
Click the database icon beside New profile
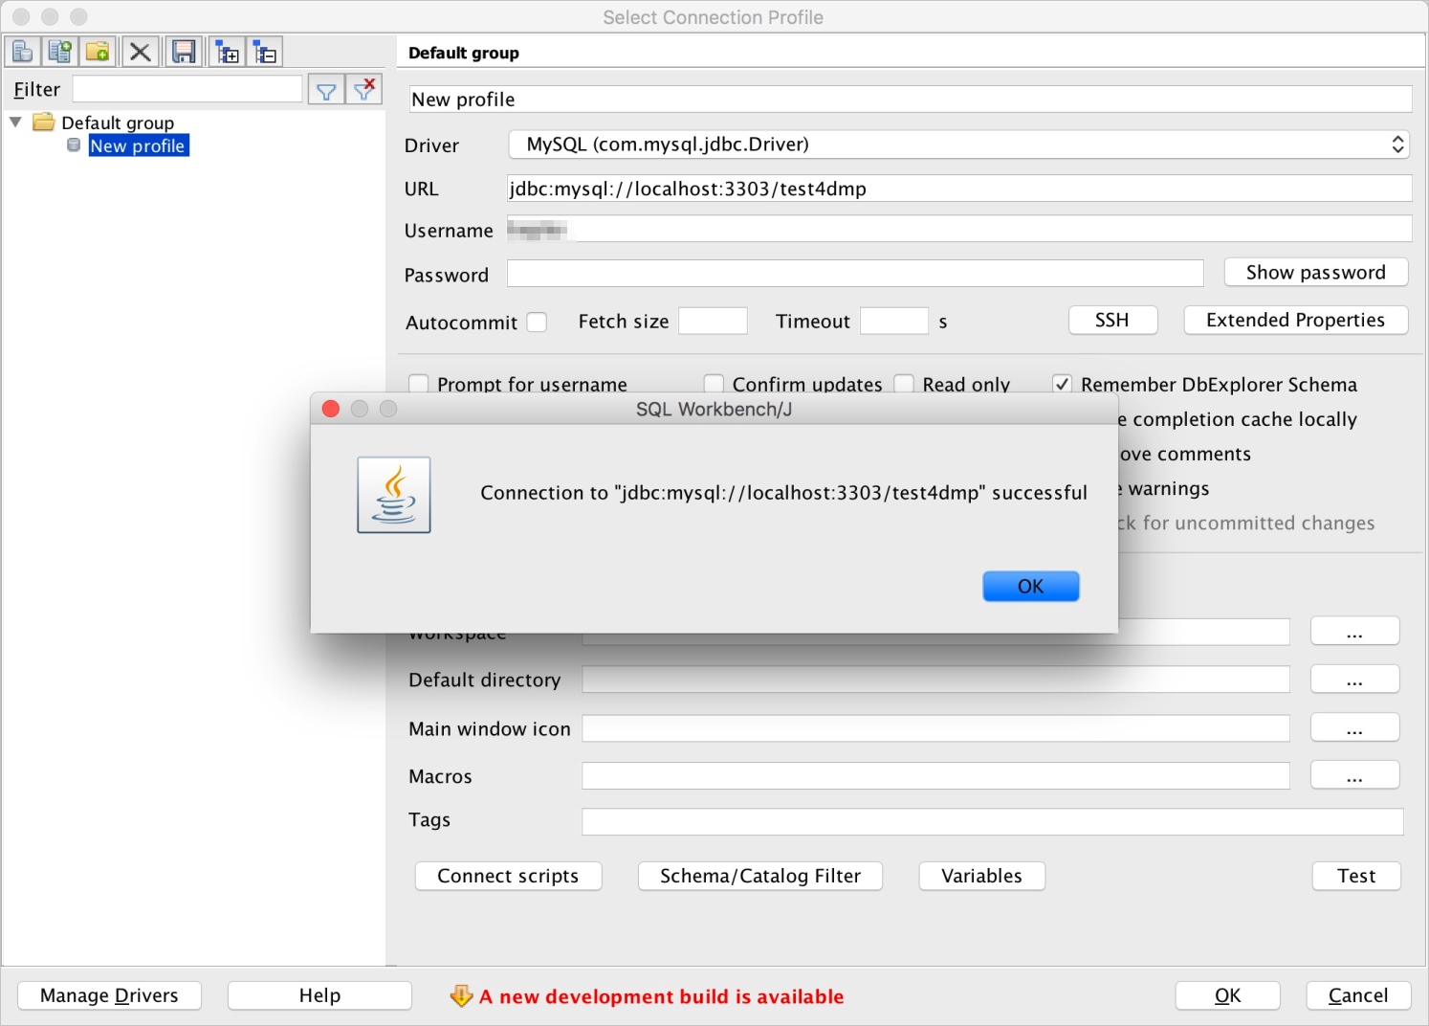pos(74,145)
